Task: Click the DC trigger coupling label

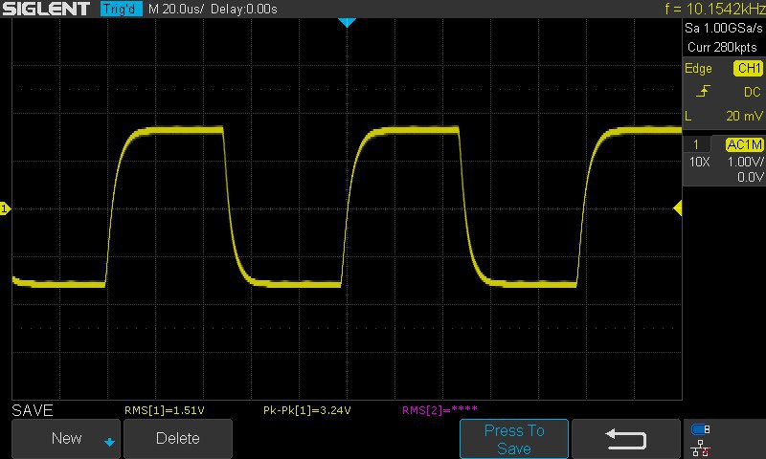Action: tap(753, 92)
